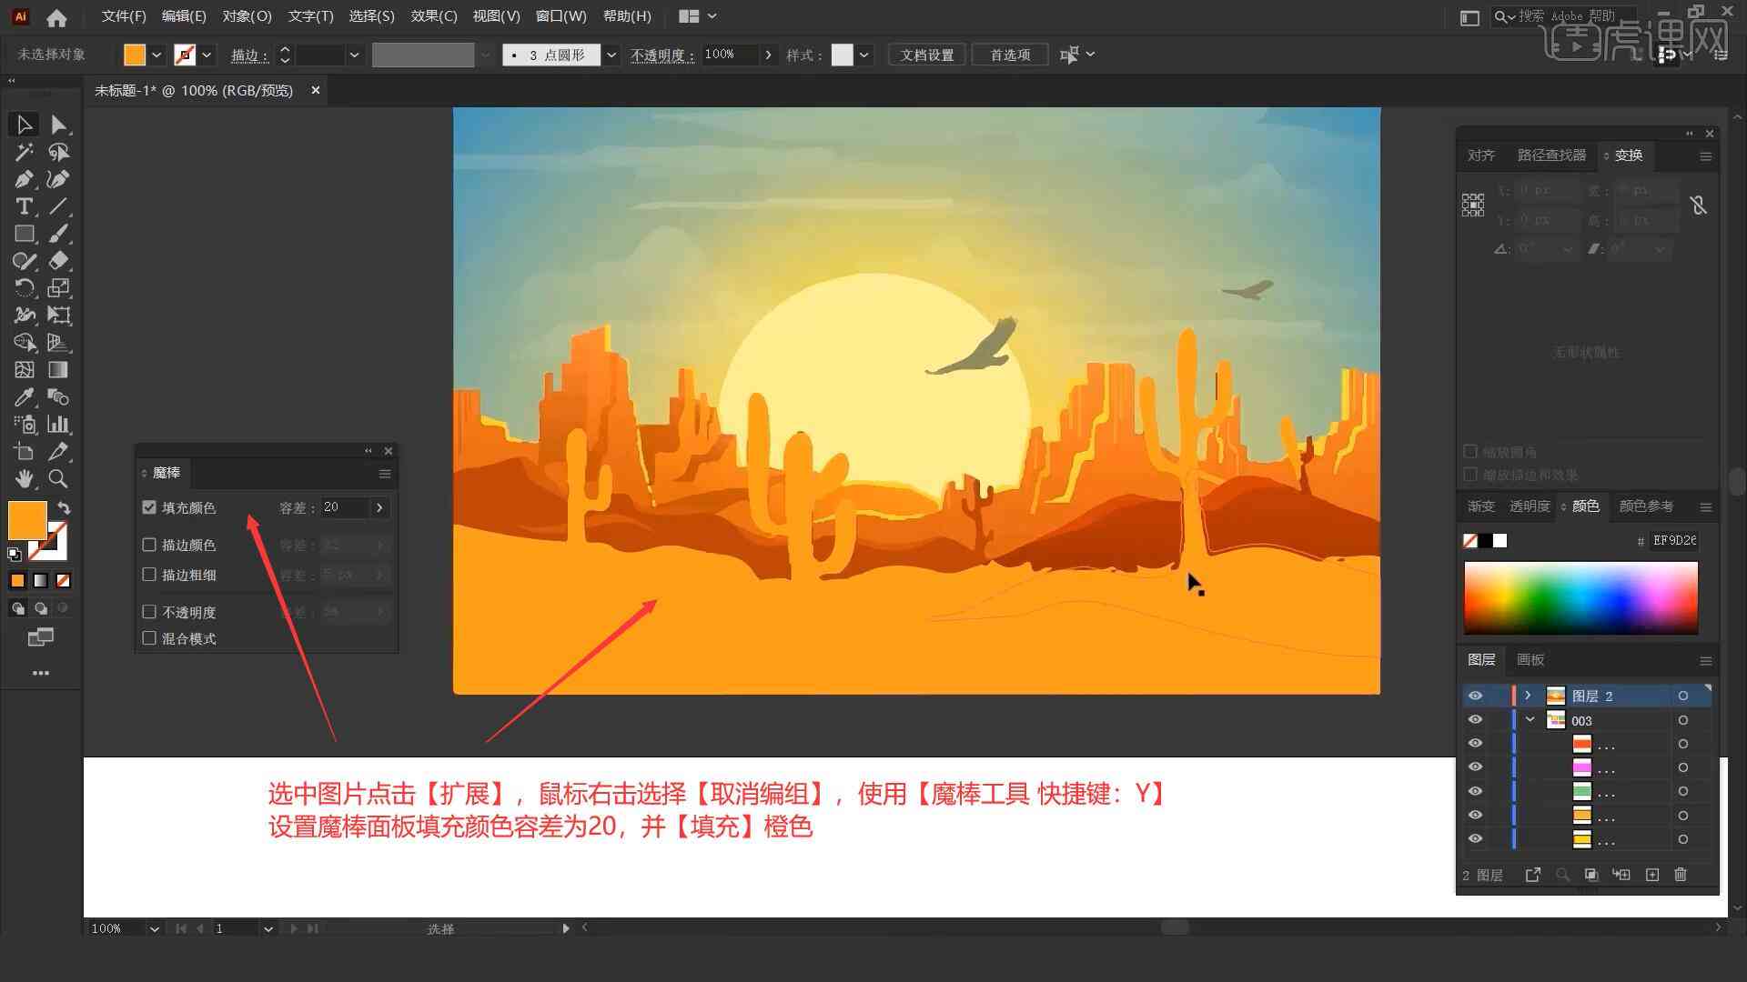The height and width of the screenshot is (982, 1747).
Task: Select the Type tool
Action: pyautogui.click(x=23, y=206)
